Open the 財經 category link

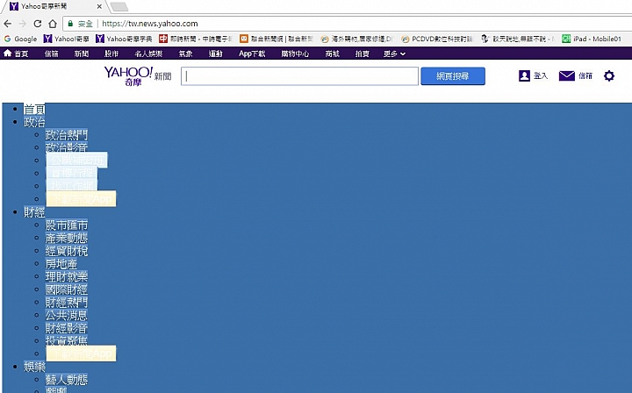[x=34, y=212]
